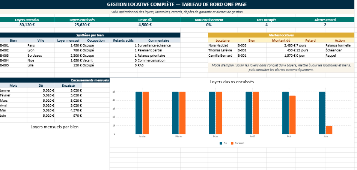Select the 'Rappel' action cell
Screen dimensions: 357x170
coord(340,55)
